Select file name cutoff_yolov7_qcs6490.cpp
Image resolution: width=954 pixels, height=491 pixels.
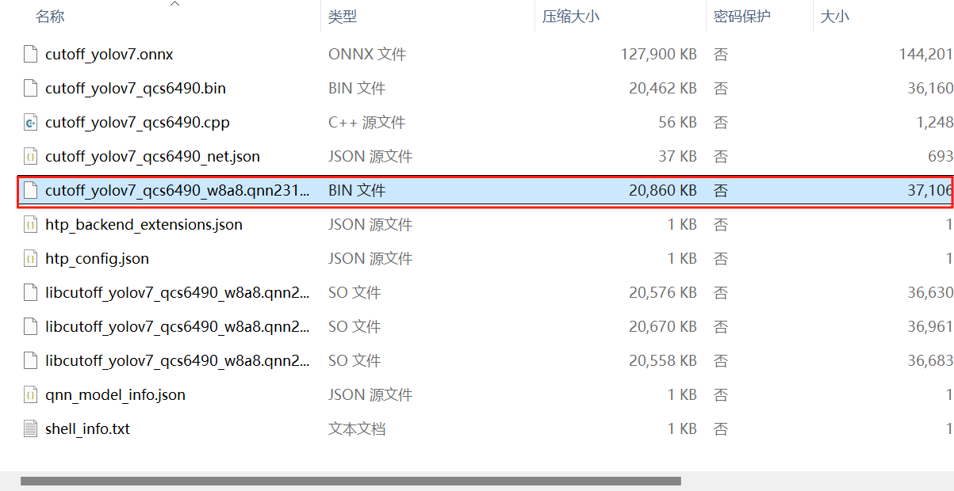pos(138,123)
